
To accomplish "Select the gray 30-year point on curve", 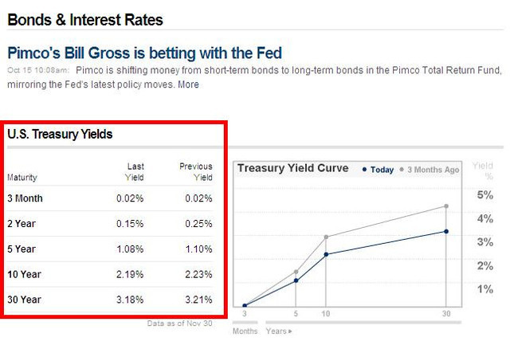I will (x=446, y=206).
